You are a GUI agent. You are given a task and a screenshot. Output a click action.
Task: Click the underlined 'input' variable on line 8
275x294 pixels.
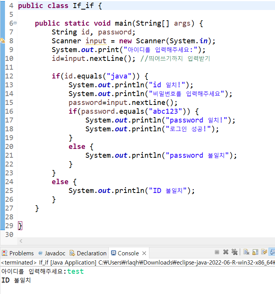pos(96,41)
